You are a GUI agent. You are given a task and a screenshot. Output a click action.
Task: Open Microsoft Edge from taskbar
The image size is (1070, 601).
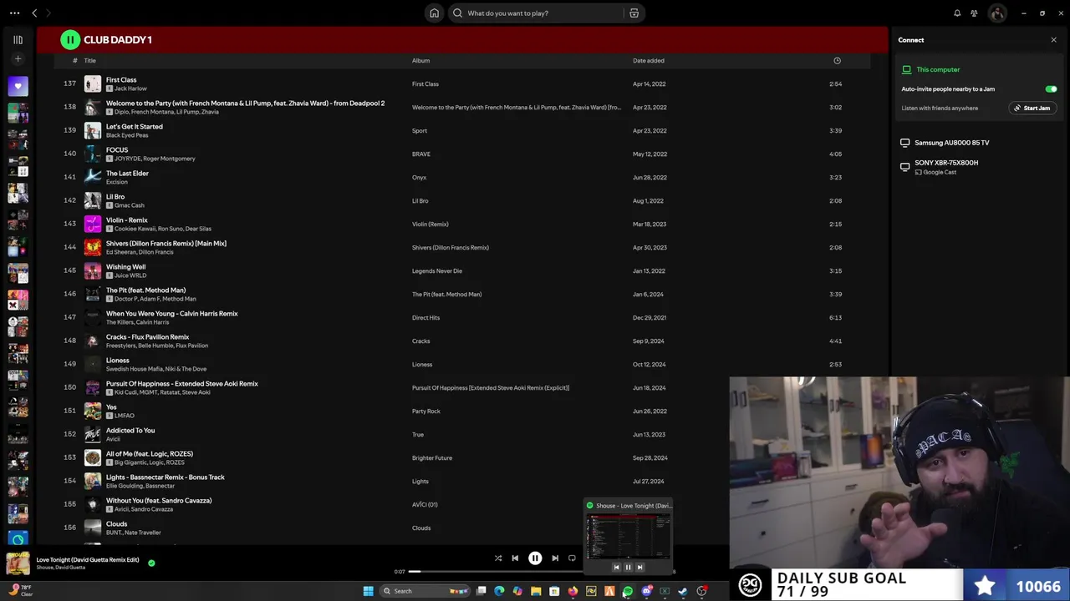coord(499,591)
